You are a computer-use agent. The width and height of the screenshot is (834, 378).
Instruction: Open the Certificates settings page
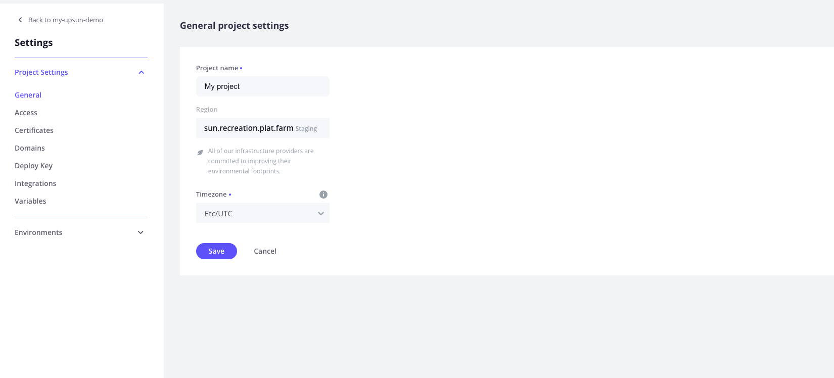pos(34,130)
